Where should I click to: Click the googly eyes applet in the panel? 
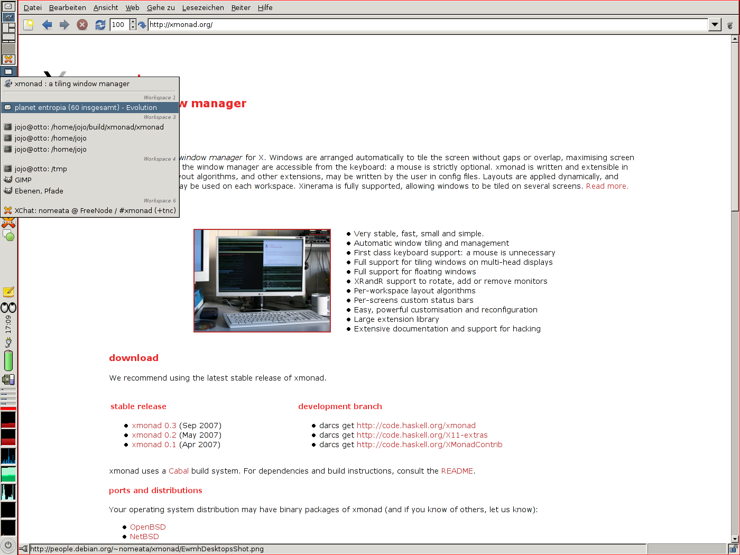point(8,308)
